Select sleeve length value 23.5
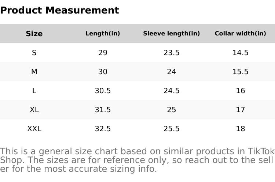Image resolution: width=275 pixels, height=182 pixels. pyautogui.click(x=171, y=53)
